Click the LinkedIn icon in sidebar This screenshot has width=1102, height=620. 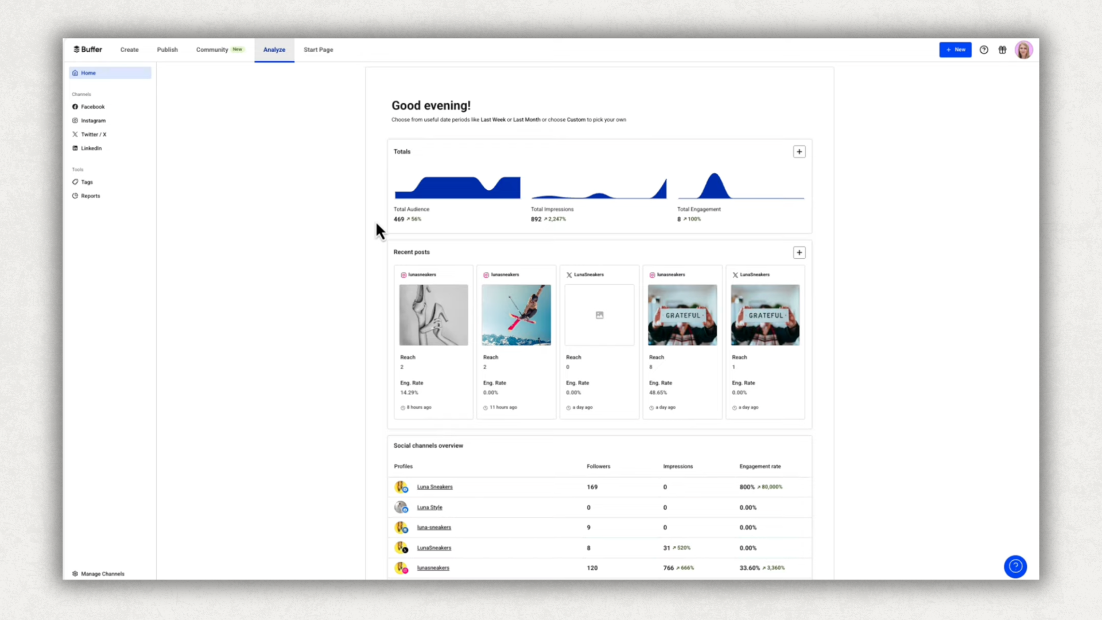pyautogui.click(x=75, y=148)
